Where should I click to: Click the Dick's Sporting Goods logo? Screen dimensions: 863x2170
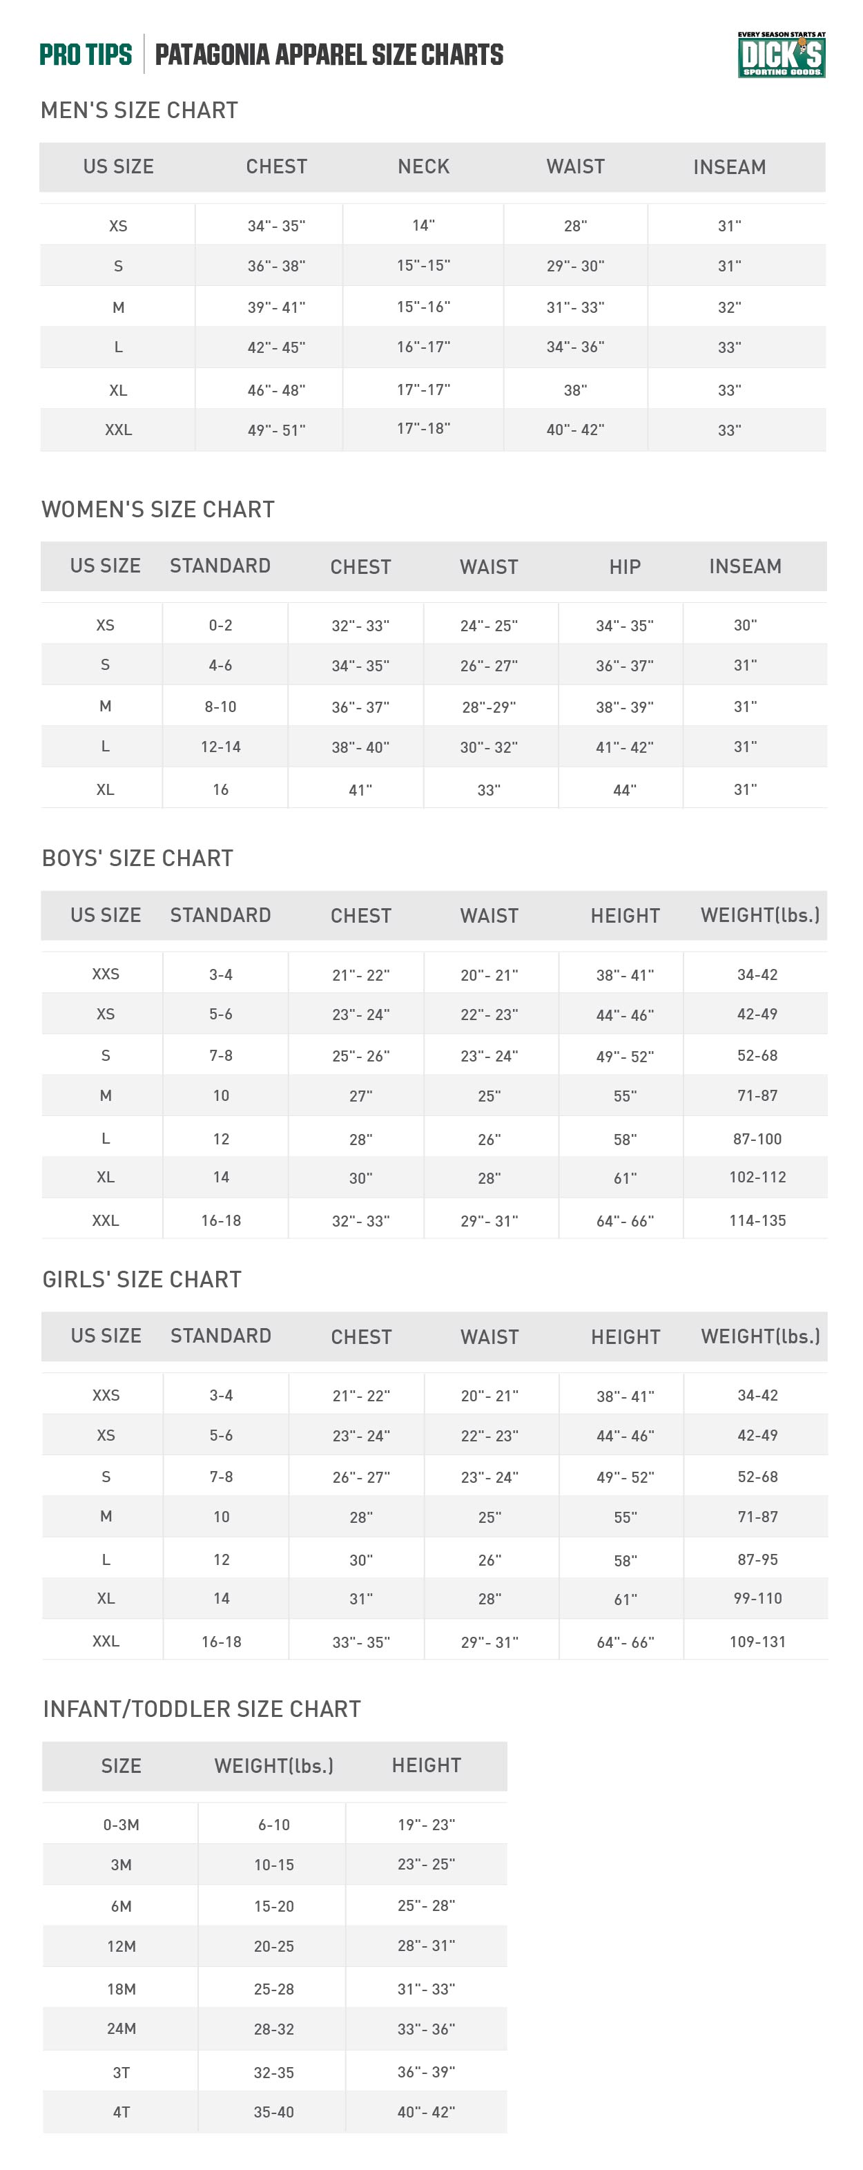tap(780, 56)
